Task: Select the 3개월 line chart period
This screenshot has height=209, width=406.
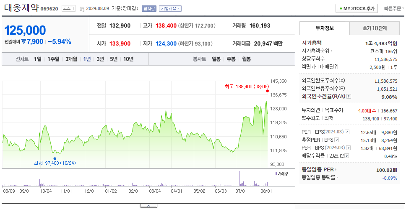Action: (x=71, y=59)
